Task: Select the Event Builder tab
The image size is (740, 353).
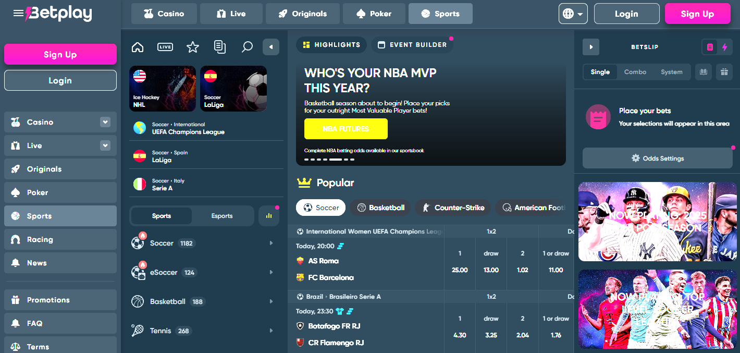Action: point(412,45)
